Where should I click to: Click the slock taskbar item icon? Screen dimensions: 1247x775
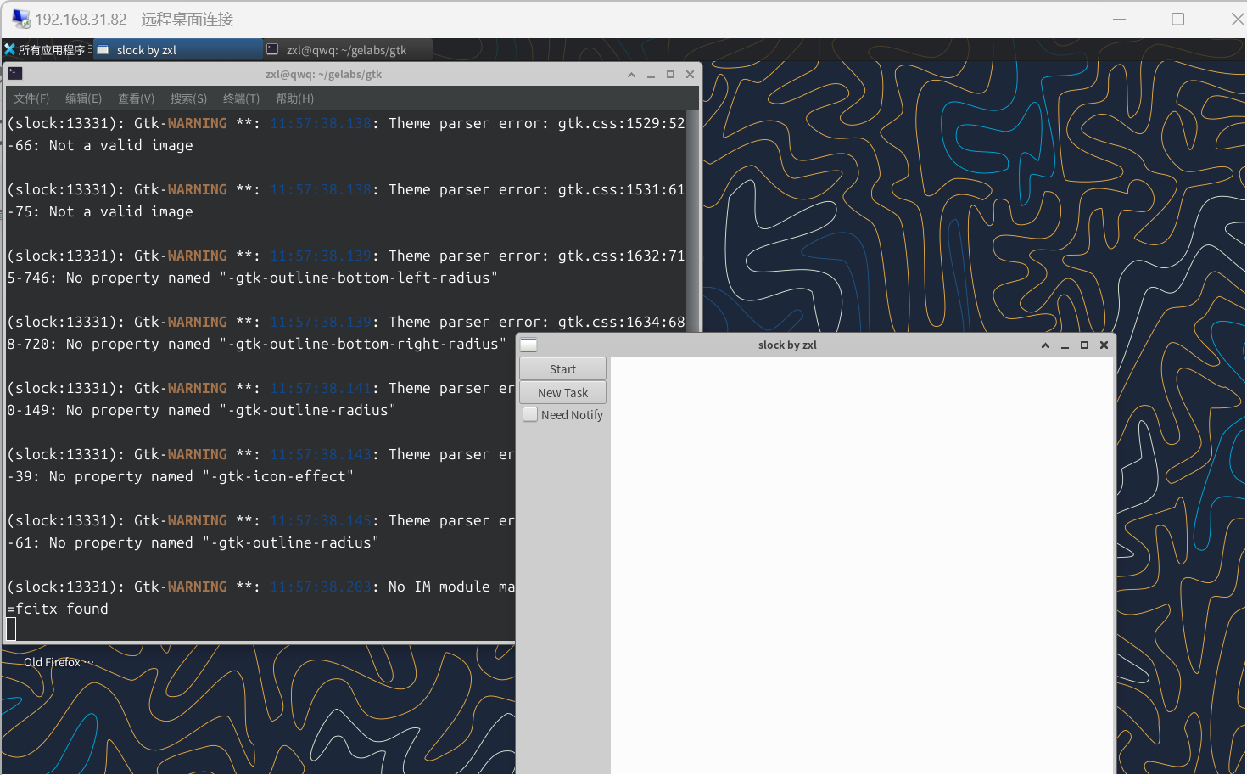103,50
